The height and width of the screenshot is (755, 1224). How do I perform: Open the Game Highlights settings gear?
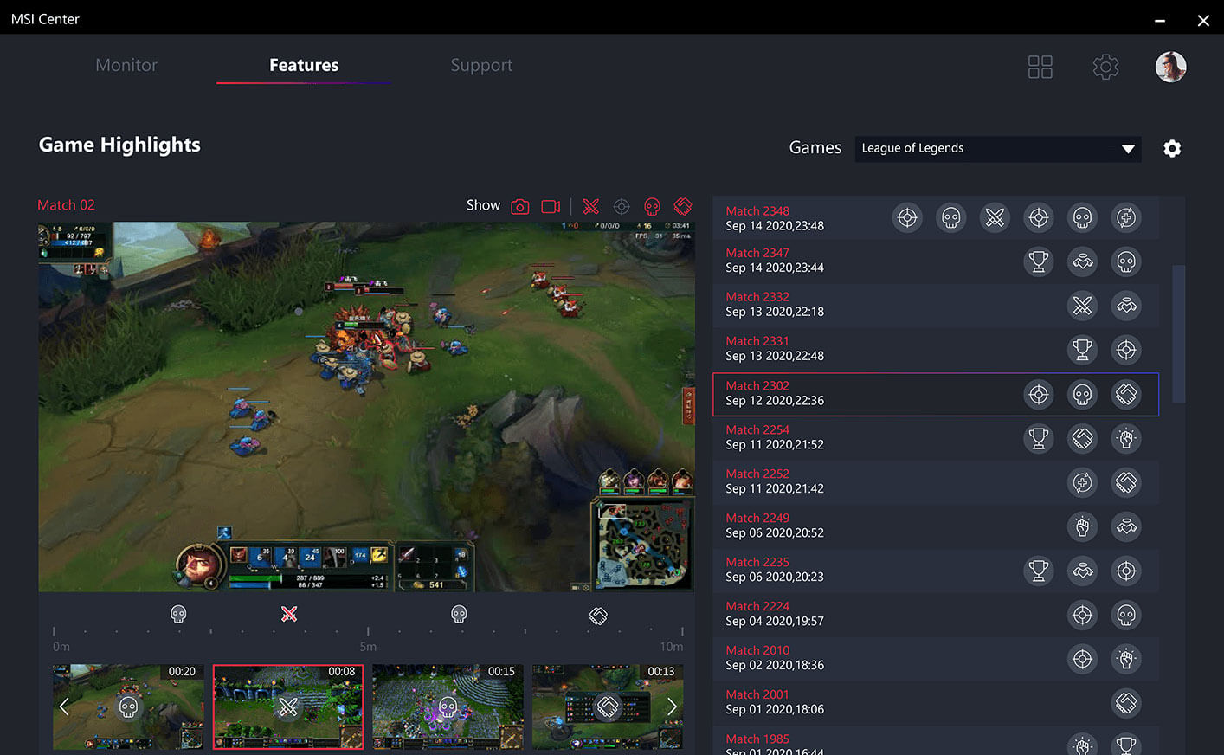click(x=1172, y=149)
